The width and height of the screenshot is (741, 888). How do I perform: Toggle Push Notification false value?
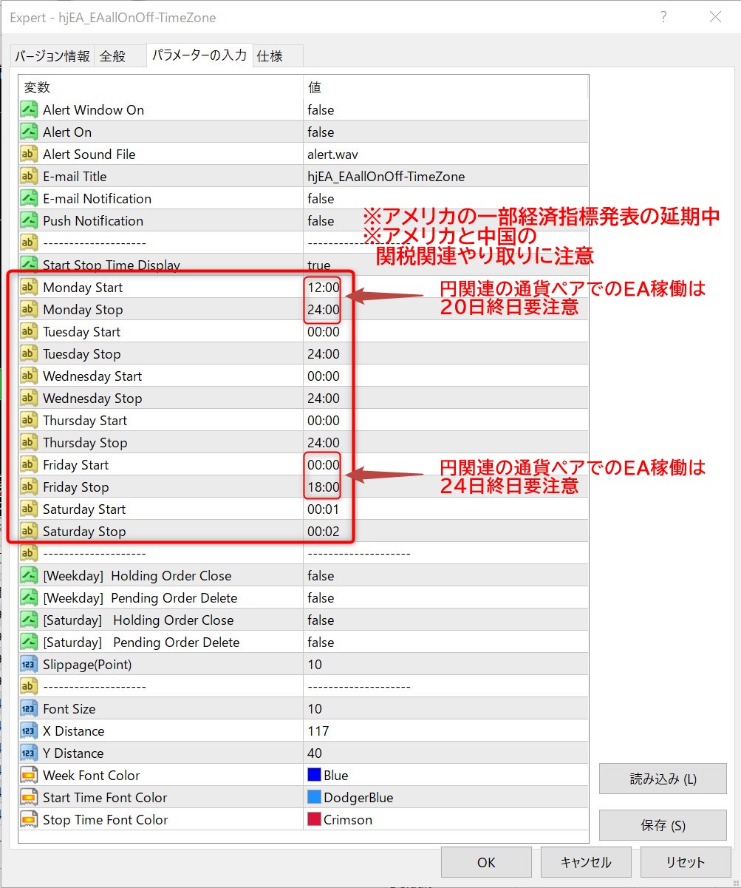click(x=321, y=221)
